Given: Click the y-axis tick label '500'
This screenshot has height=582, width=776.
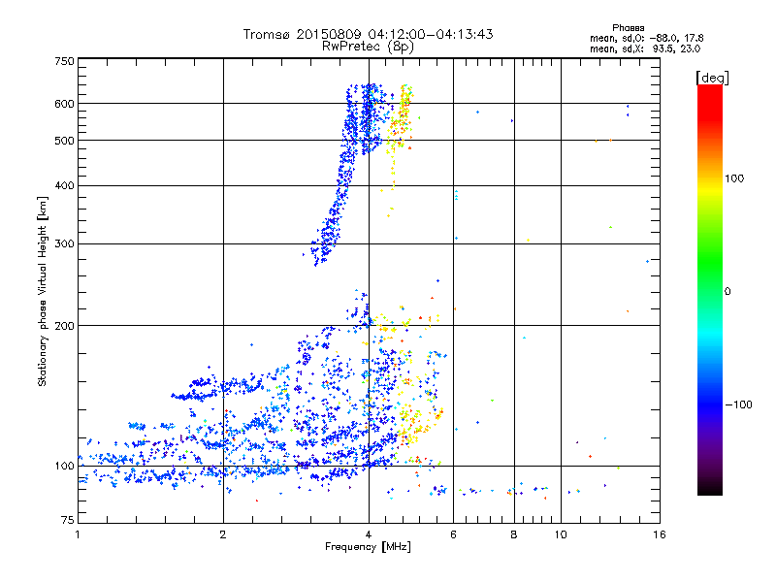Looking at the screenshot, I should 65,141.
